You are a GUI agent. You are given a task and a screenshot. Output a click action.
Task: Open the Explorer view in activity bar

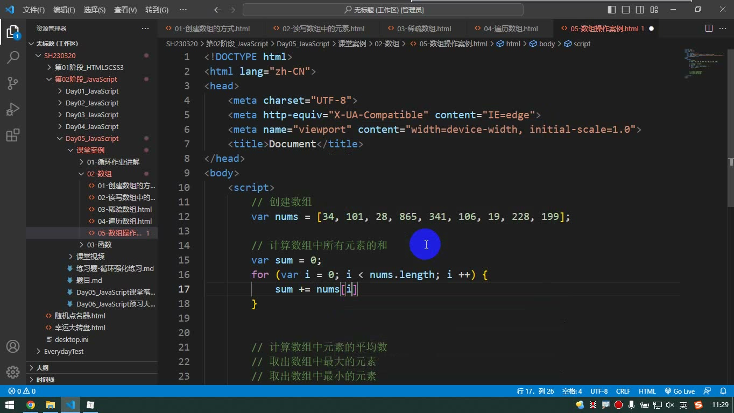[13, 32]
